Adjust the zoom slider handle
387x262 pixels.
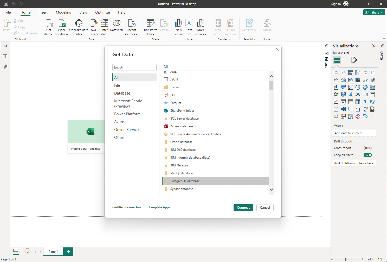[346, 259]
